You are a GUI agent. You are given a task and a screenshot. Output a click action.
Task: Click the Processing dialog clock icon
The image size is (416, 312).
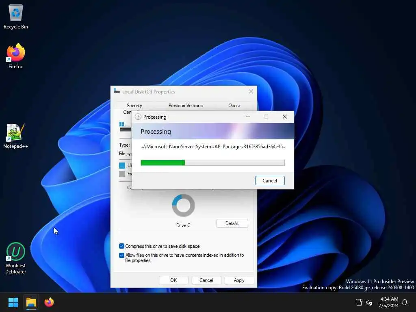[x=138, y=117]
